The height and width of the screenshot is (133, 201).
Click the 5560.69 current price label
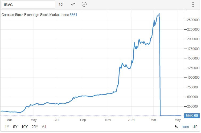click(192, 115)
